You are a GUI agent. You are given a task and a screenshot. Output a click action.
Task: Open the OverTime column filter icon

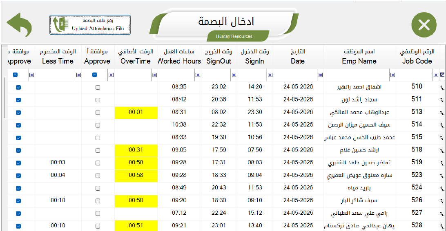[x=155, y=75]
